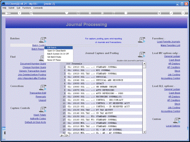Open the Reversals link
The width and height of the screenshot is (190, 142).
pos(41,97)
